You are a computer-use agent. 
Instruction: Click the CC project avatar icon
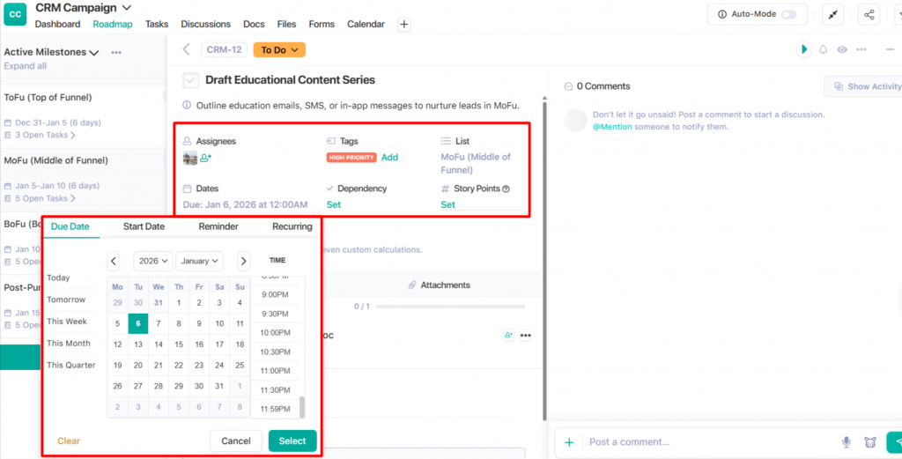(15, 15)
